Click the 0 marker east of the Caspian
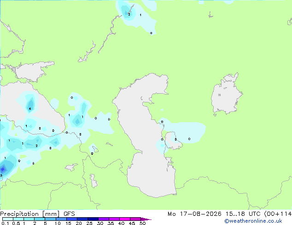The width and height of the screenshot is (292, 225). [x=189, y=139]
